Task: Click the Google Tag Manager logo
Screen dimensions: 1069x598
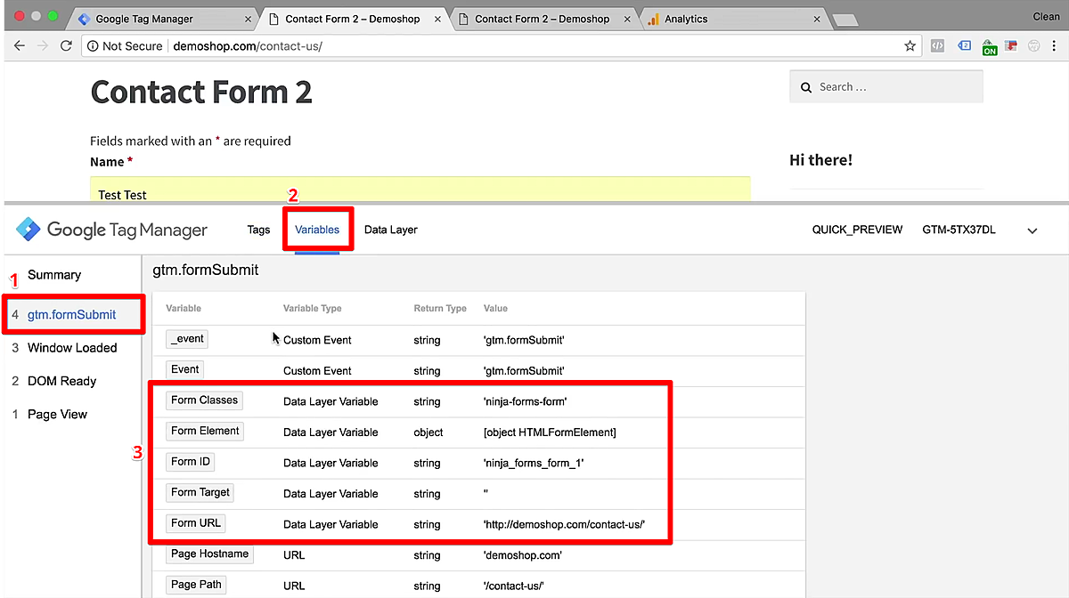Action: point(111,230)
